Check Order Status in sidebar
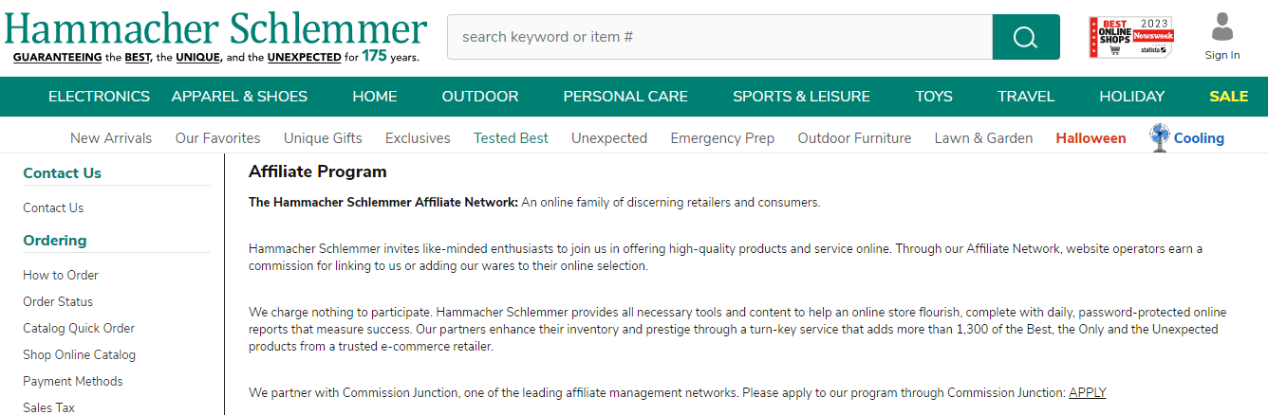This screenshot has width=1268, height=415. pos(58,301)
